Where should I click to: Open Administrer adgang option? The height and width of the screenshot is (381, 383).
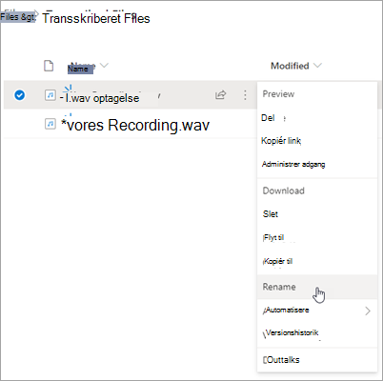click(293, 164)
